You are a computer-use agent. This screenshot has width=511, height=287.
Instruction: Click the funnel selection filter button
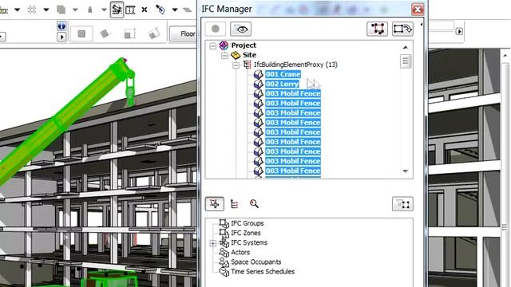(402, 204)
